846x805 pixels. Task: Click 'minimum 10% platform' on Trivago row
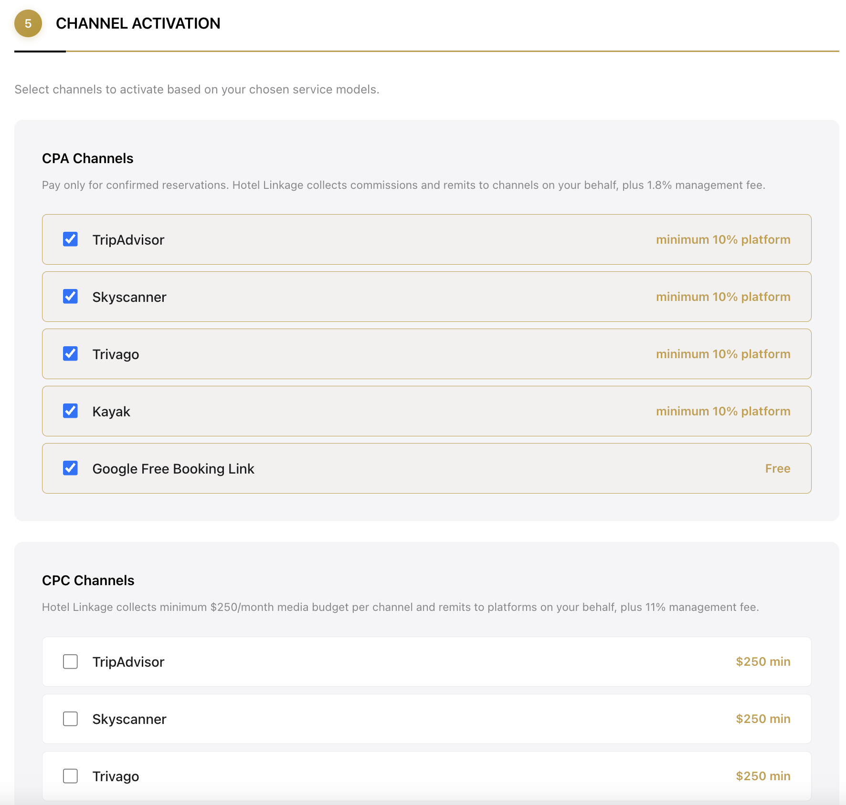click(723, 354)
